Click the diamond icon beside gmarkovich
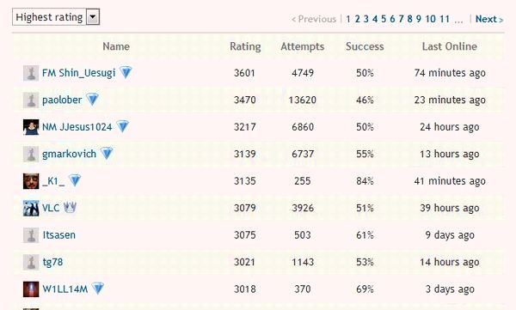The height and width of the screenshot is (310, 516). [107, 154]
